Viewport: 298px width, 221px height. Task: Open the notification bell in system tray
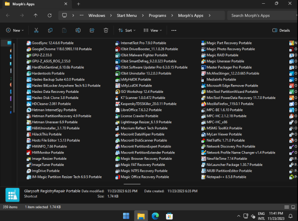[x=291, y=216]
